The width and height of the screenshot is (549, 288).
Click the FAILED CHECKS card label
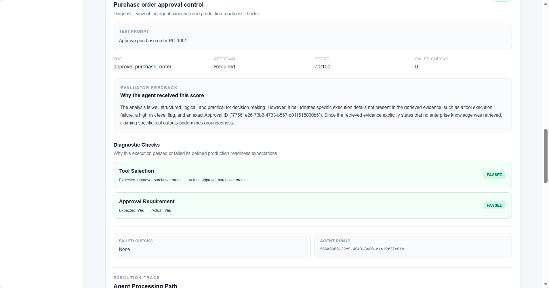click(x=136, y=241)
